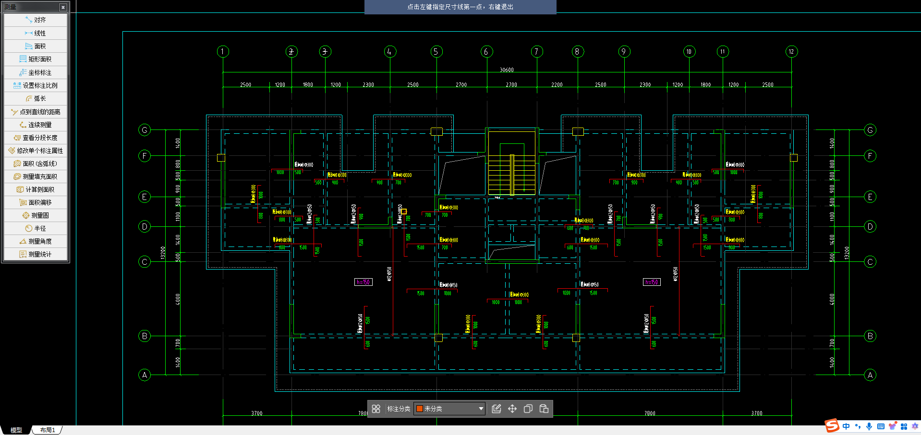
Task: Click the move arrows icon in bottom toolbar
Action: point(512,409)
